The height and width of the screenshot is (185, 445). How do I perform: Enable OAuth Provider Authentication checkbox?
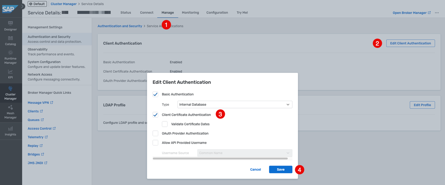click(x=155, y=133)
